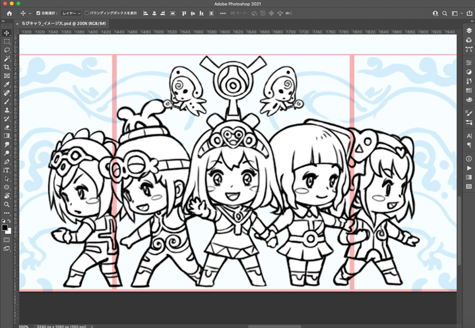This screenshot has width=475, height=328.
Task: Select the Magic Wand tool
Action: [x=7, y=59]
